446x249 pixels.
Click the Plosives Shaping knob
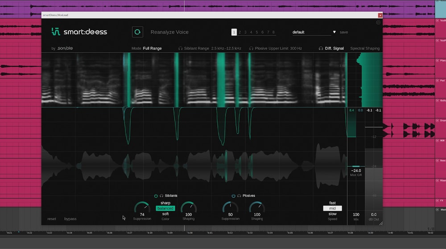[257, 207]
